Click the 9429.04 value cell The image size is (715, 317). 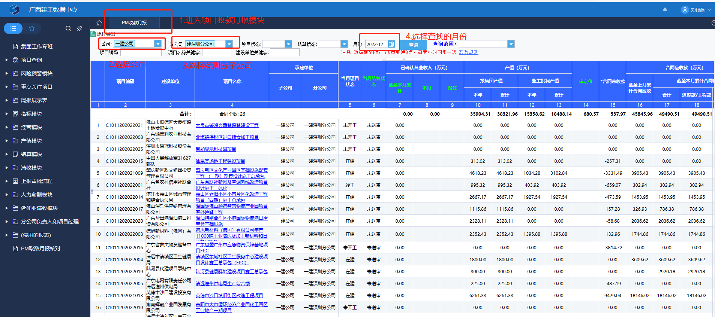pyautogui.click(x=613, y=296)
